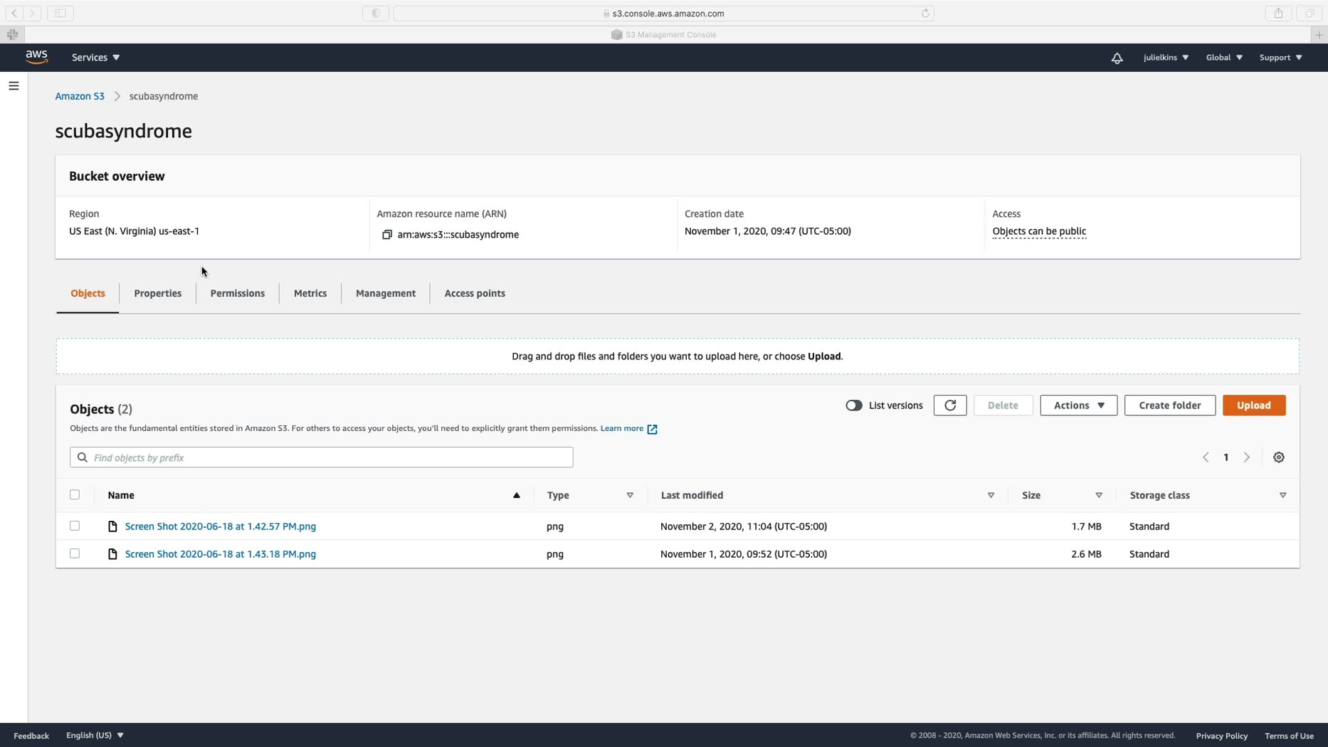Sort objects by Type column
The width and height of the screenshot is (1328, 747).
[x=630, y=495]
